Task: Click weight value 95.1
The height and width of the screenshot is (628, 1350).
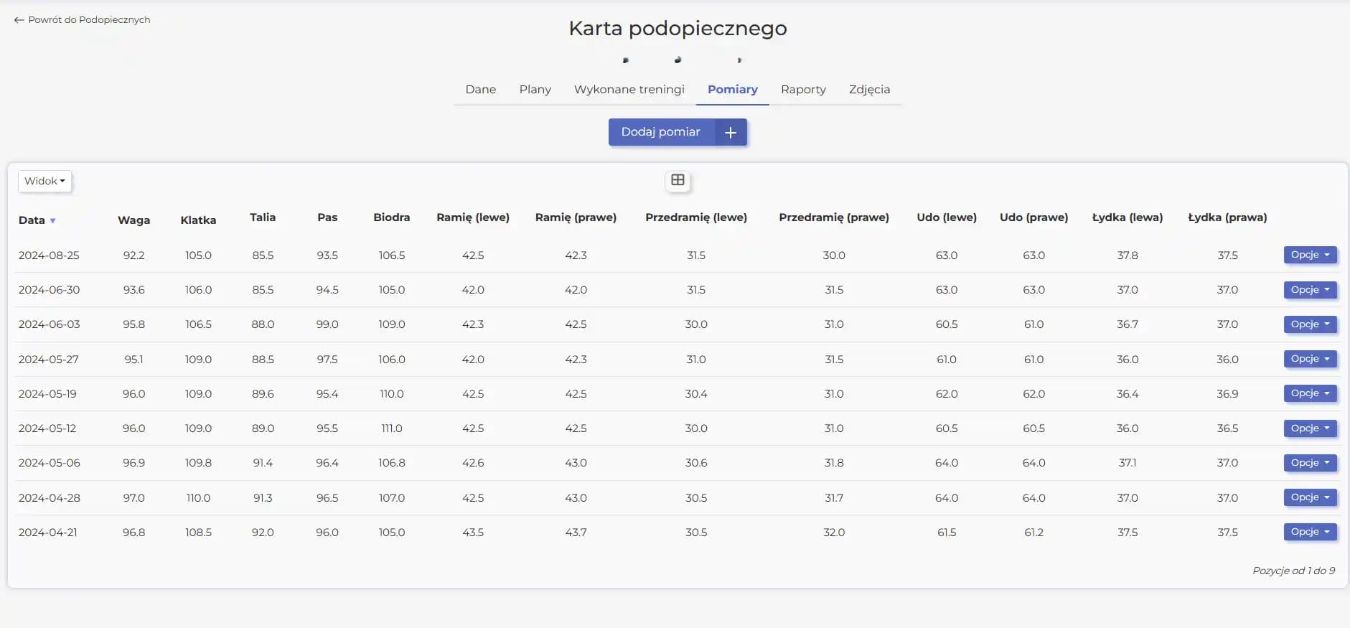Action: (133, 360)
